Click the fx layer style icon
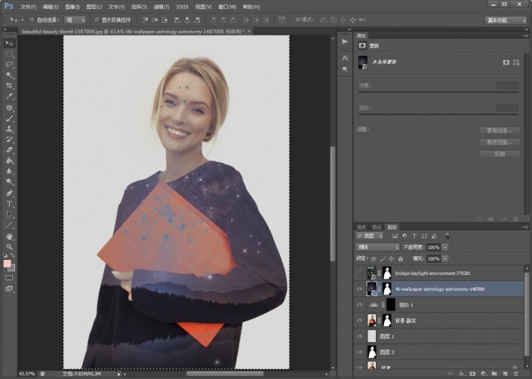The width and height of the screenshot is (532, 379). [x=460, y=373]
